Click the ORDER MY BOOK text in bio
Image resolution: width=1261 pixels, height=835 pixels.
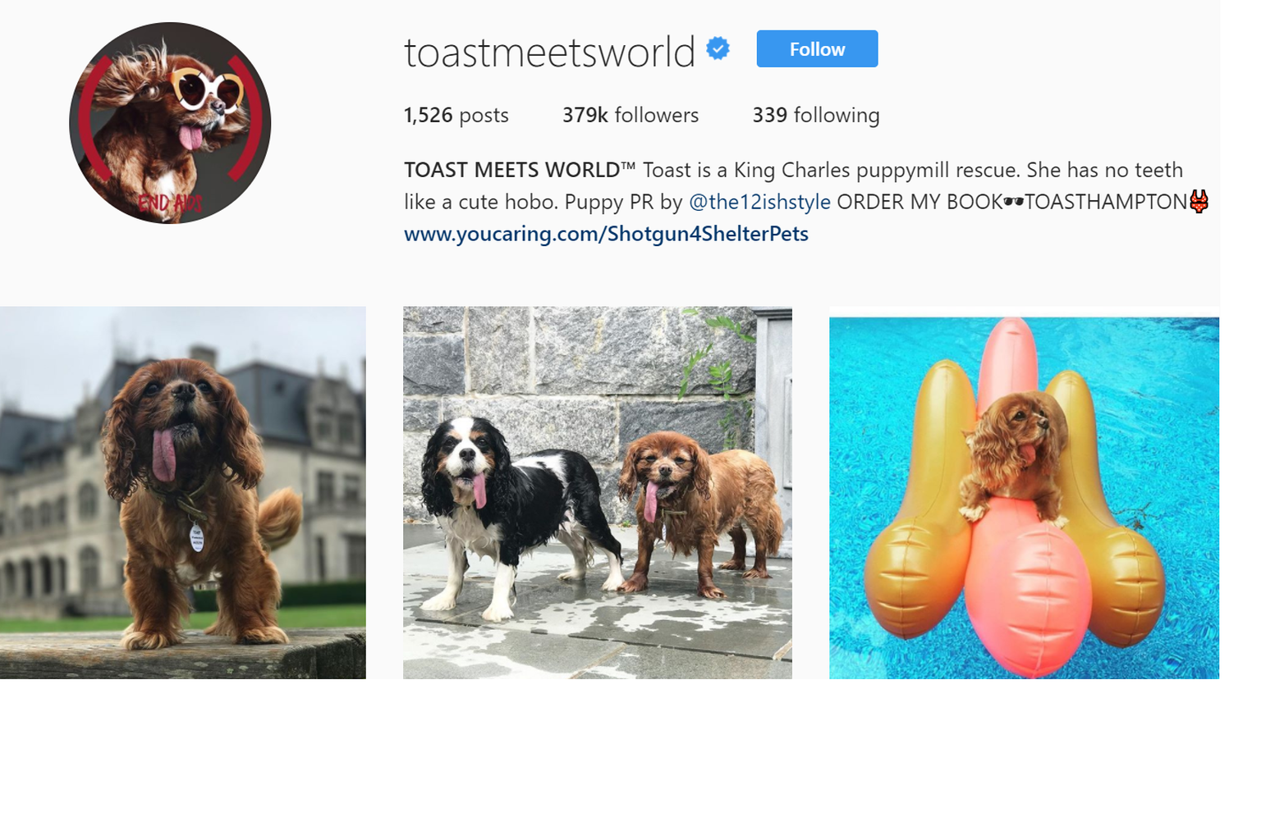919,202
